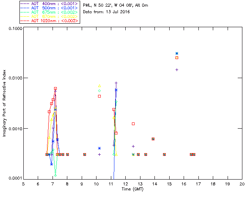The width and height of the screenshot is (249, 199).
Task: Select the blue asterisk marker at time 10.2
Action: pyautogui.click(x=100, y=148)
